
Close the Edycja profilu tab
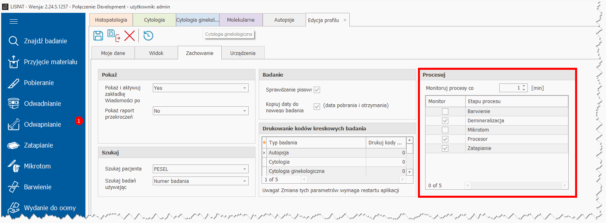click(x=345, y=20)
